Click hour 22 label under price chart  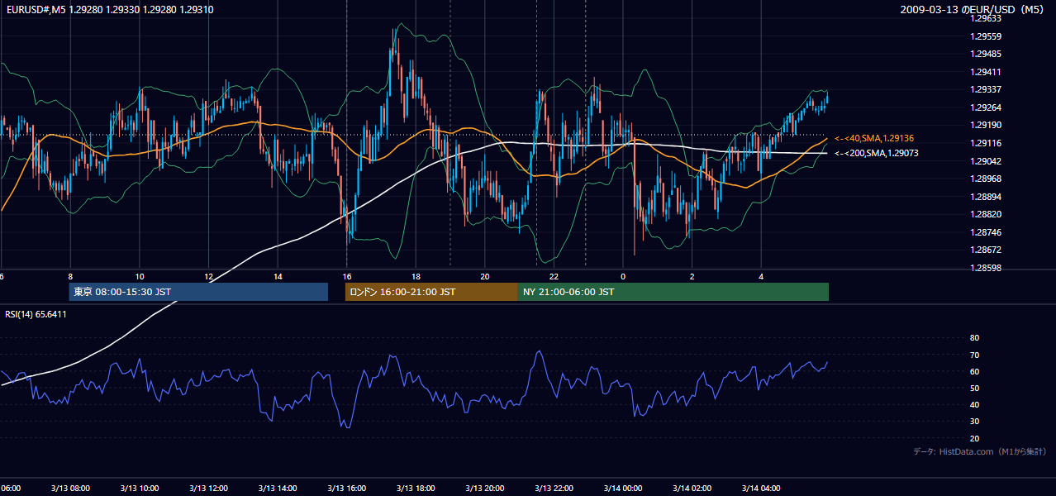click(554, 276)
